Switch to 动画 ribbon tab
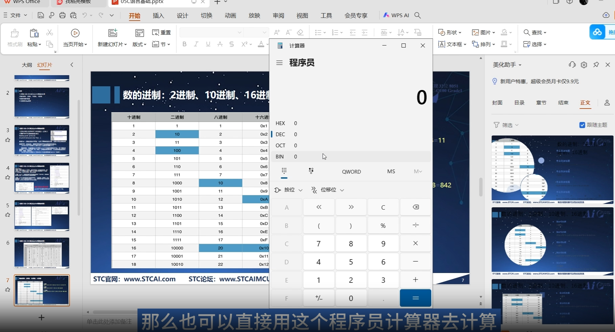Viewport: 615px width, 332px height. click(x=230, y=16)
